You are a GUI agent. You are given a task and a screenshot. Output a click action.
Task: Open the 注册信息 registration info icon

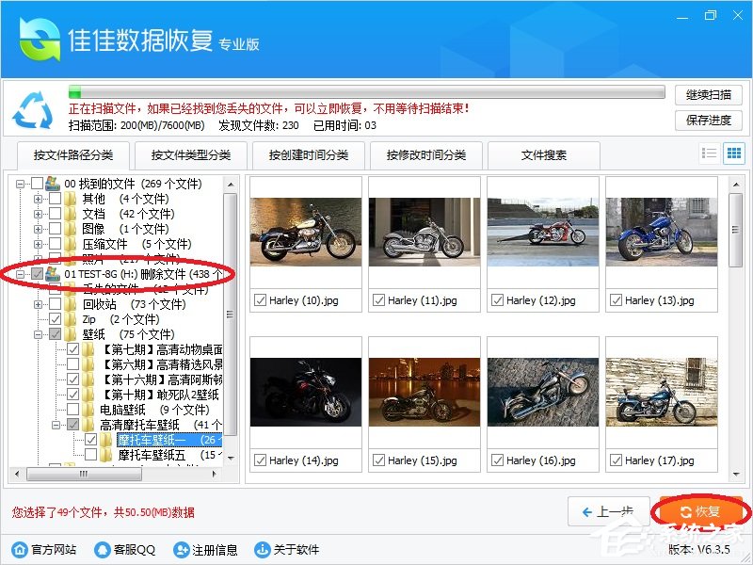pyautogui.click(x=181, y=549)
